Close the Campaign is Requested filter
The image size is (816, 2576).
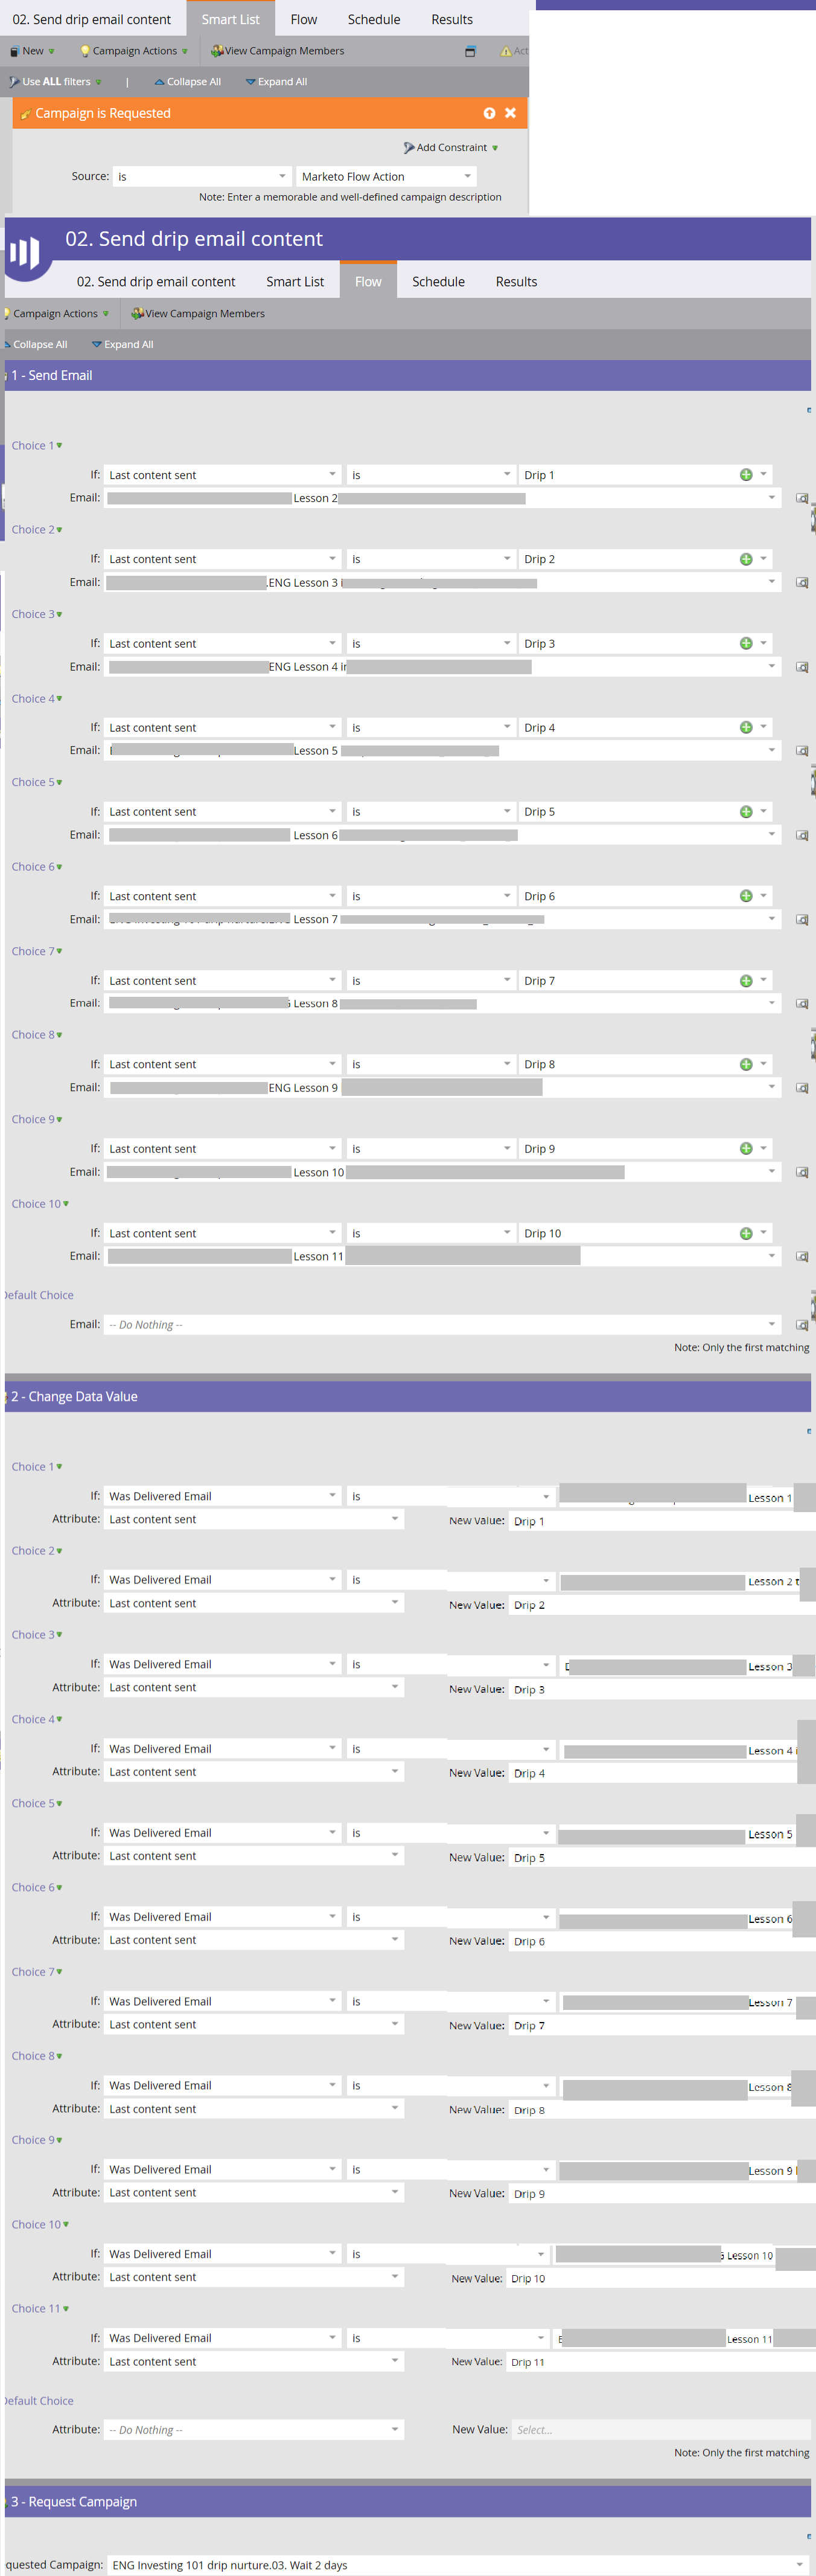(511, 113)
